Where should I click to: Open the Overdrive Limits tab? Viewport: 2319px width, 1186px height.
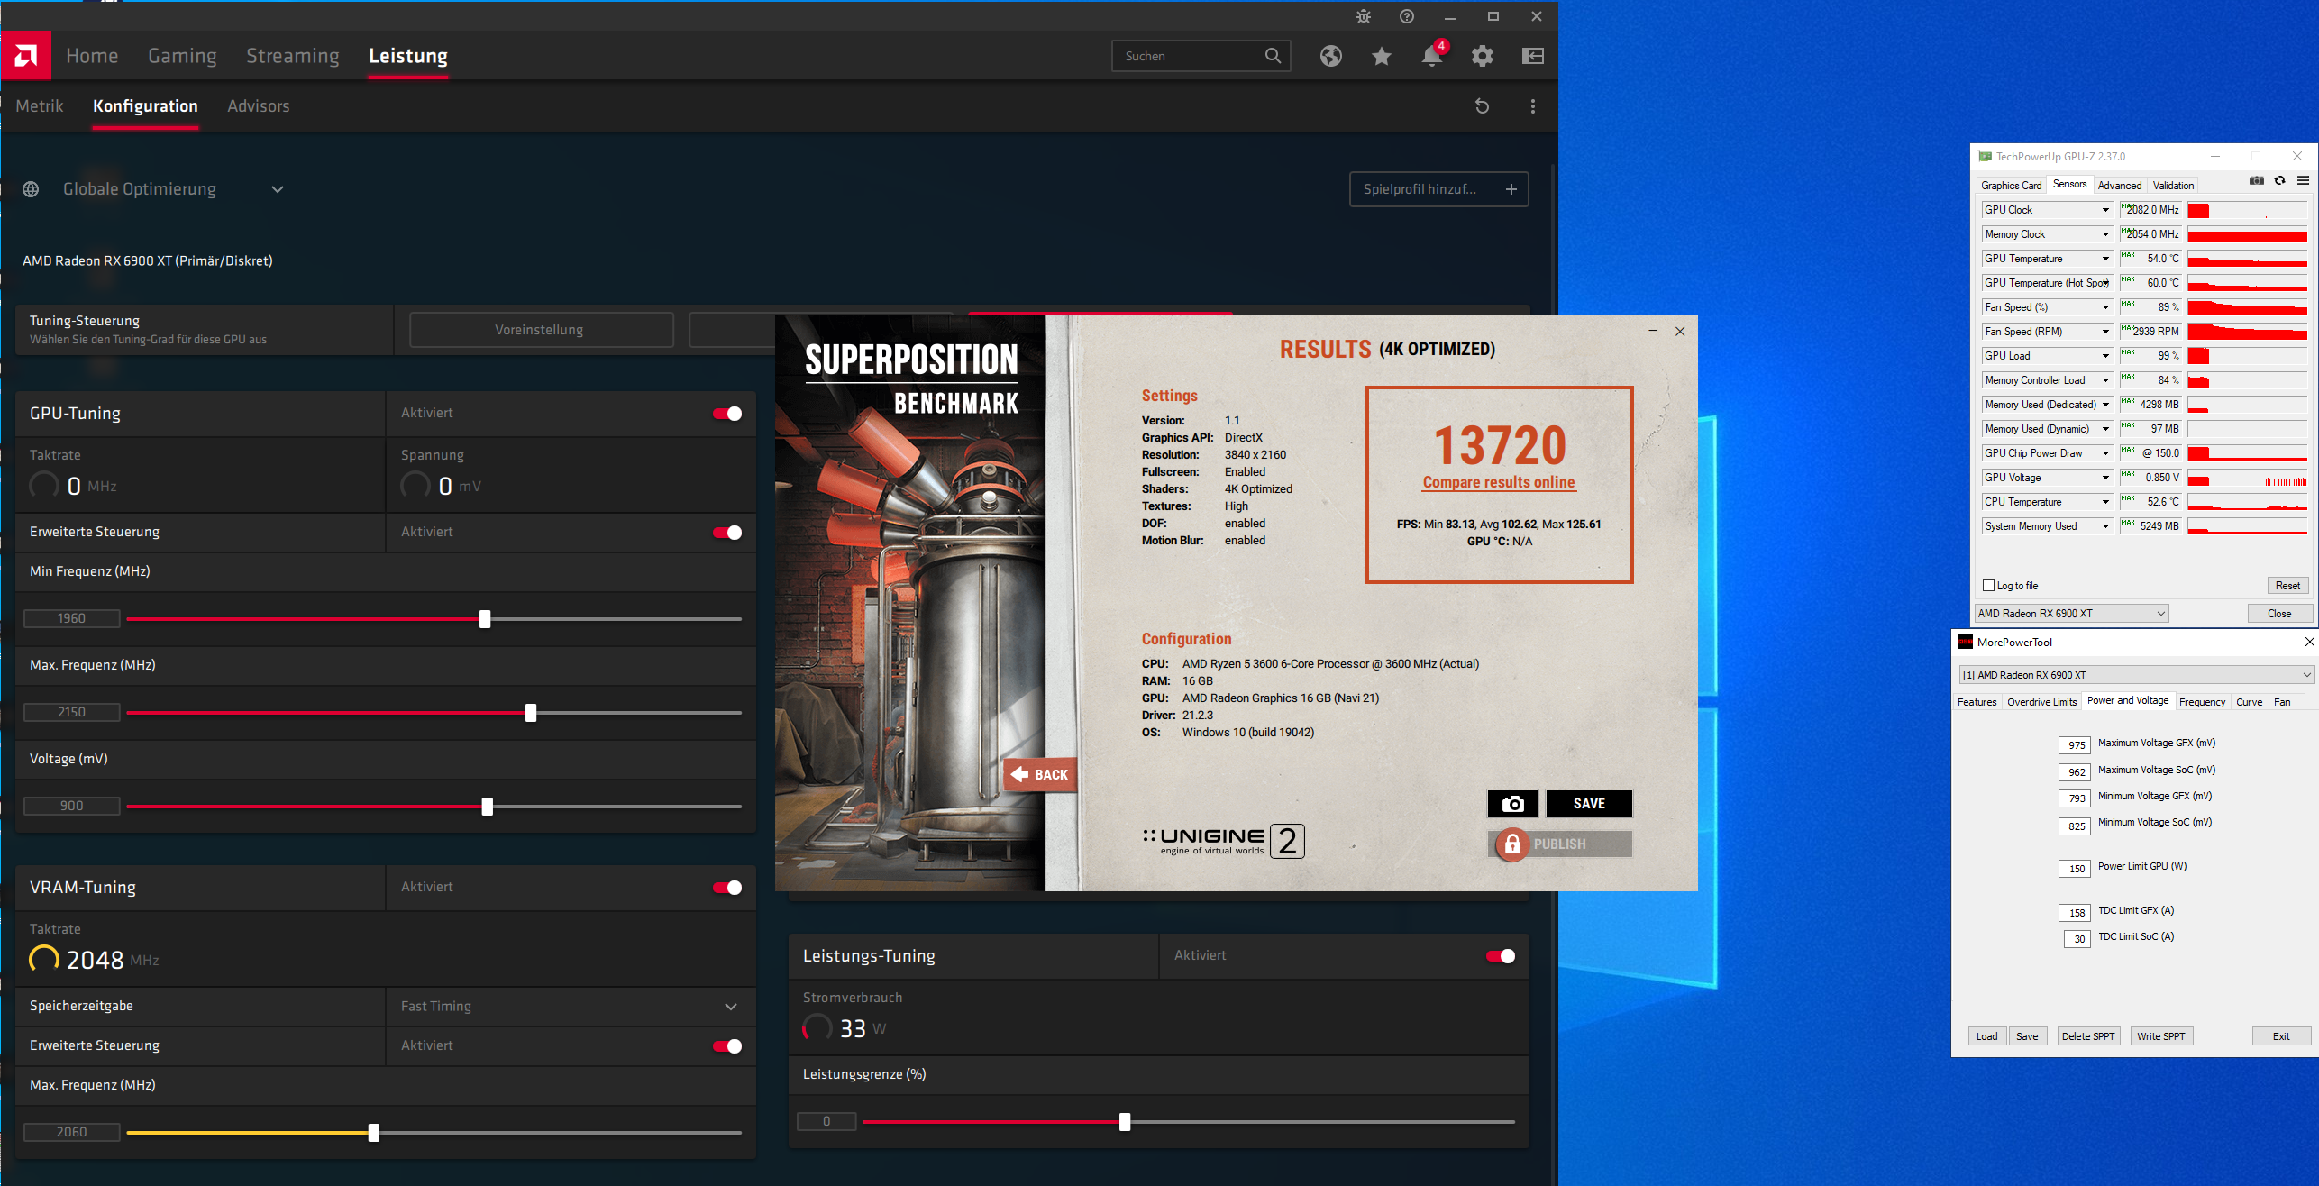point(2041,702)
